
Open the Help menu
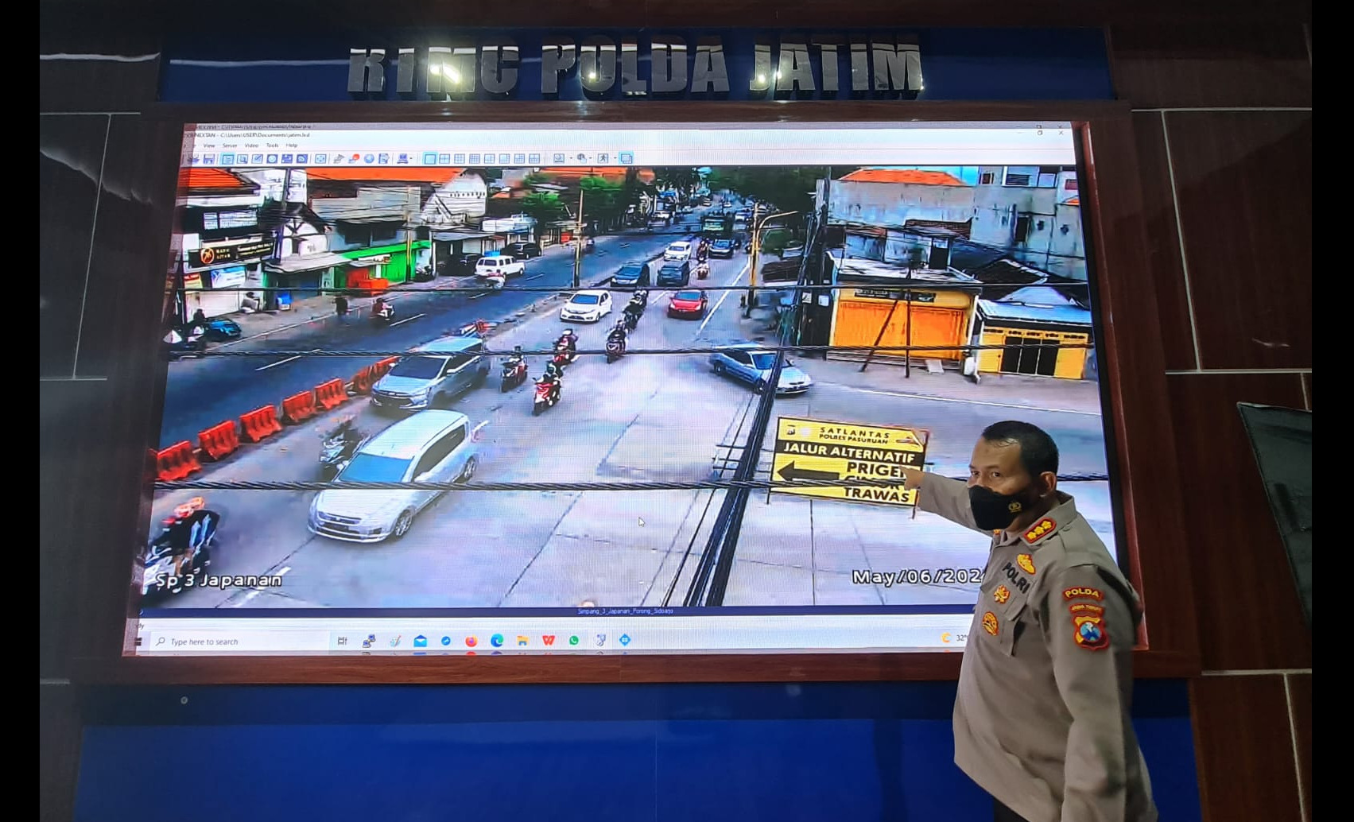(x=292, y=146)
